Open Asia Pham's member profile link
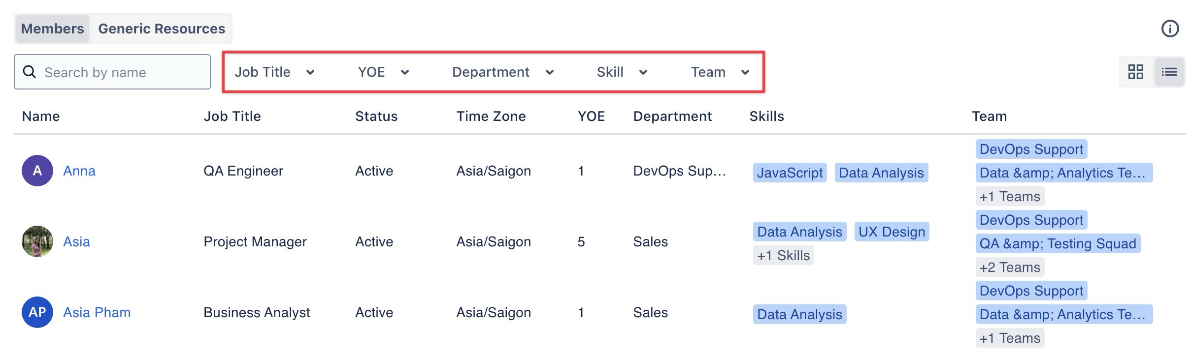Screen dimensions: 1191x355 click(97, 313)
